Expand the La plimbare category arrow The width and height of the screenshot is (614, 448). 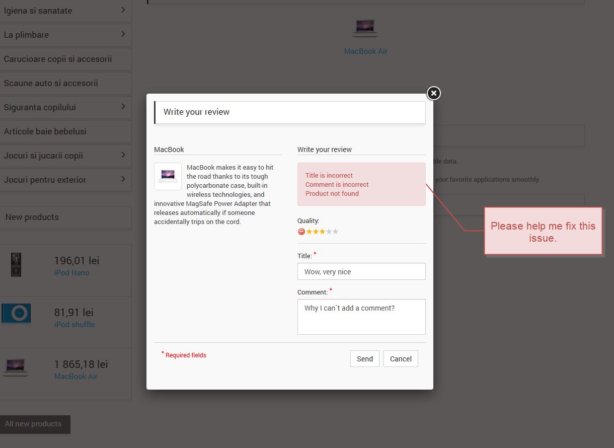pyautogui.click(x=123, y=34)
